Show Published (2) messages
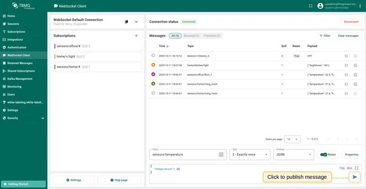 (x=212, y=36)
